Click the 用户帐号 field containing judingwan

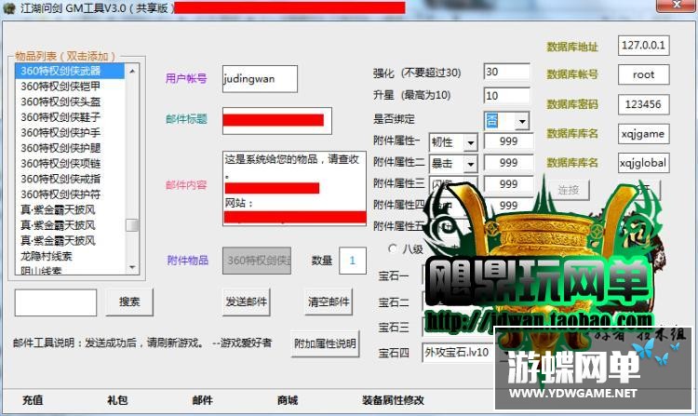click(260, 79)
